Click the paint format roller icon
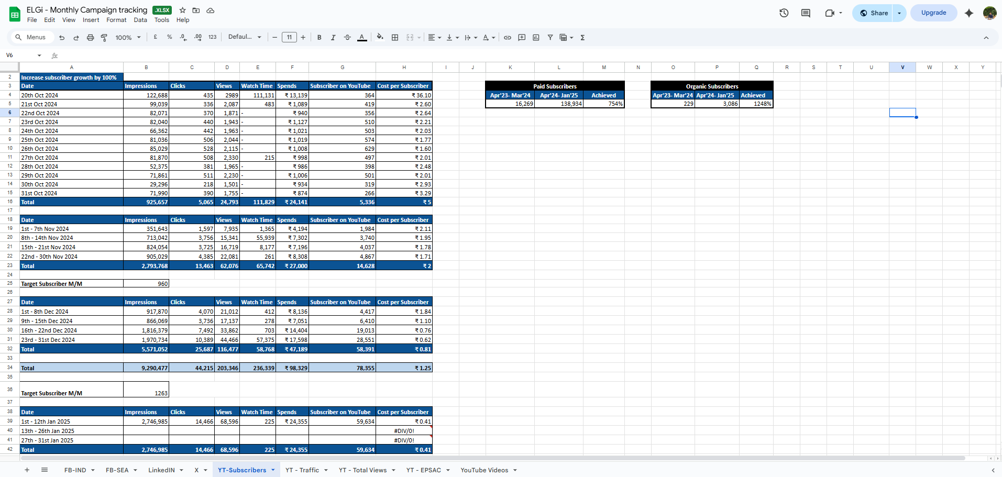 point(104,38)
